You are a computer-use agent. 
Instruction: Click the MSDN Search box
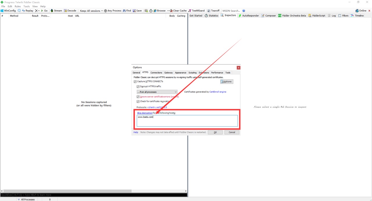[231, 11]
